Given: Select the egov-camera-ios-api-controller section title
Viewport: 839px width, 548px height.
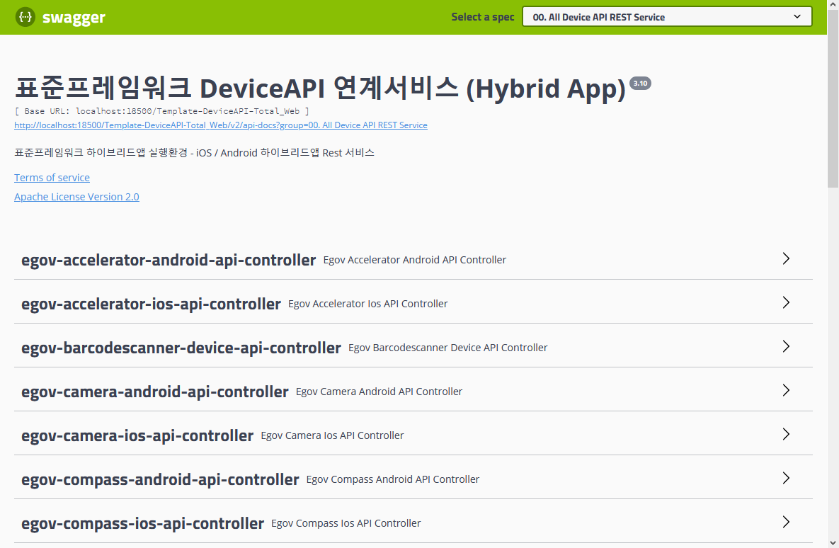Looking at the screenshot, I should click(x=137, y=435).
